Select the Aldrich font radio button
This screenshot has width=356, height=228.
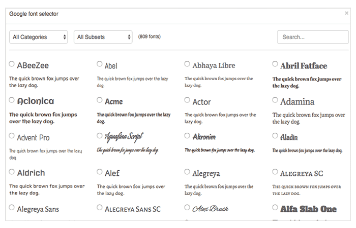tap(12, 172)
